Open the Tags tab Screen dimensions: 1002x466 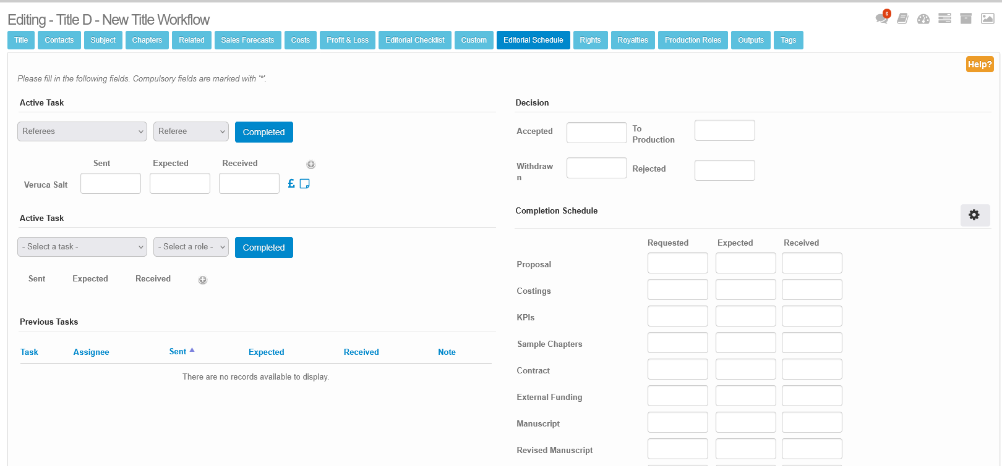click(x=789, y=40)
